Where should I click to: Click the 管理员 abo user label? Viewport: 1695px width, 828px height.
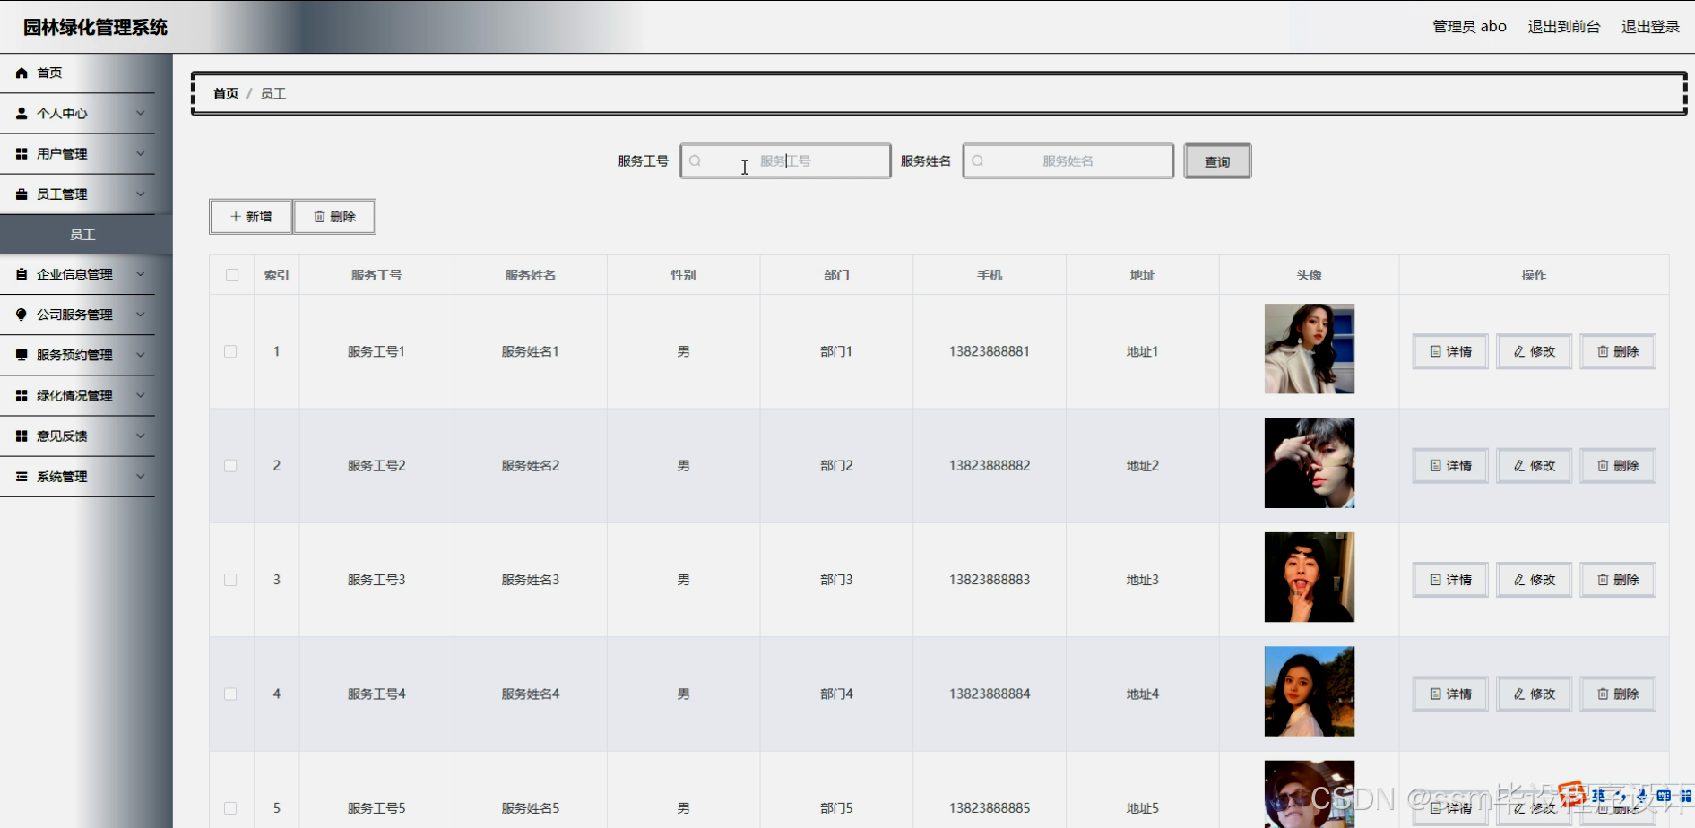(x=1469, y=27)
